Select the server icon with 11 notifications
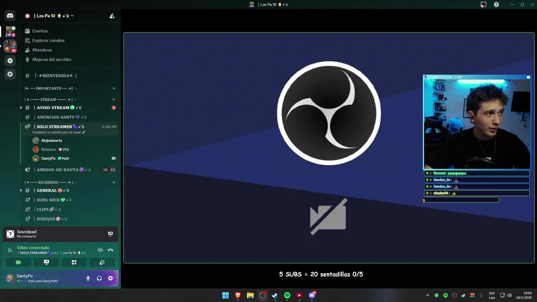Viewport: 537px width, 302px height. [x=10, y=46]
